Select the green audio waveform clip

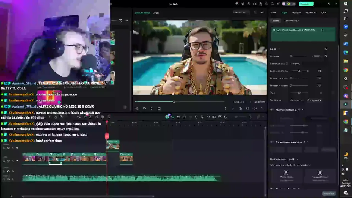[x=121, y=178]
